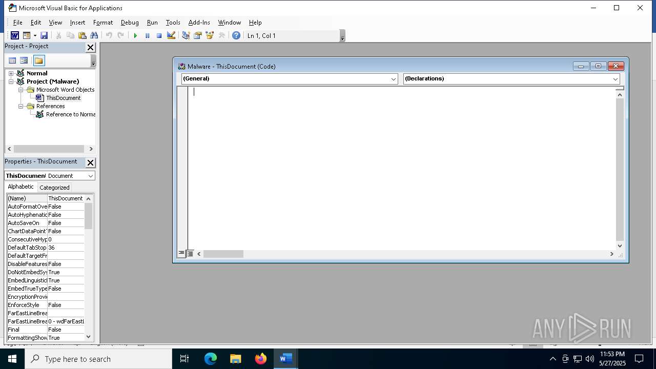656x369 pixels.
Task: Click View Microsoft Word toolbar icon
Action: point(15,35)
